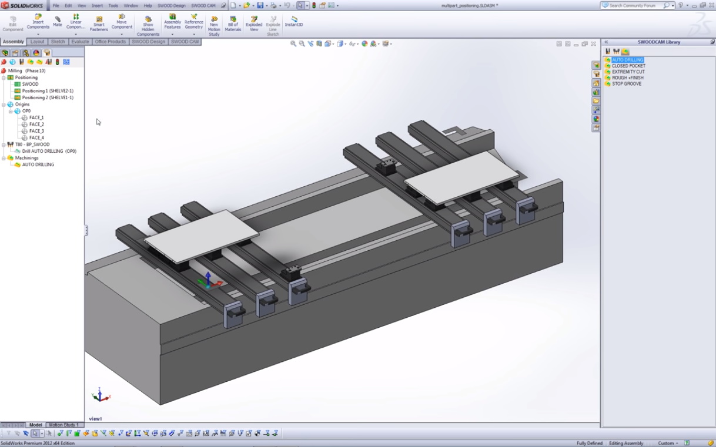Screen dimensions: 716x447
Task: Select the Zoom to Fit view icon
Action: point(293,43)
